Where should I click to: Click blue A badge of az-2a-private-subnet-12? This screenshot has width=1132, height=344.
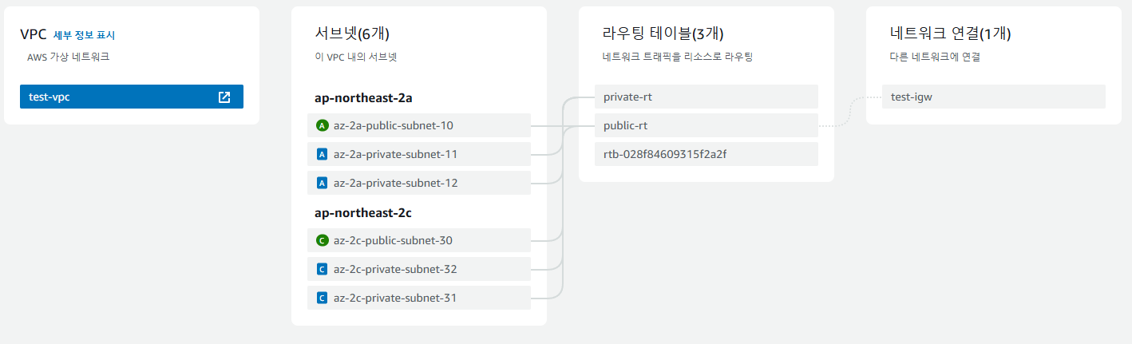coord(322,183)
